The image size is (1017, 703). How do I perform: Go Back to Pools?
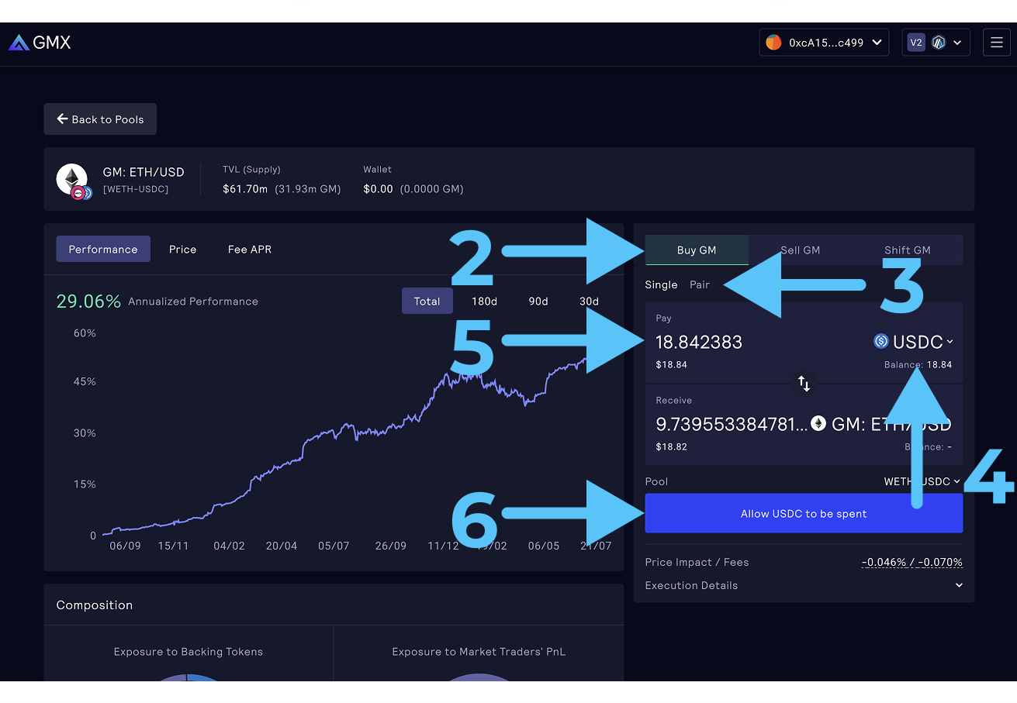tap(100, 119)
